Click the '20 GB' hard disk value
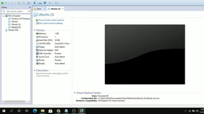Image resolution: width=204 pixels, height=114 pixels. point(57,40)
